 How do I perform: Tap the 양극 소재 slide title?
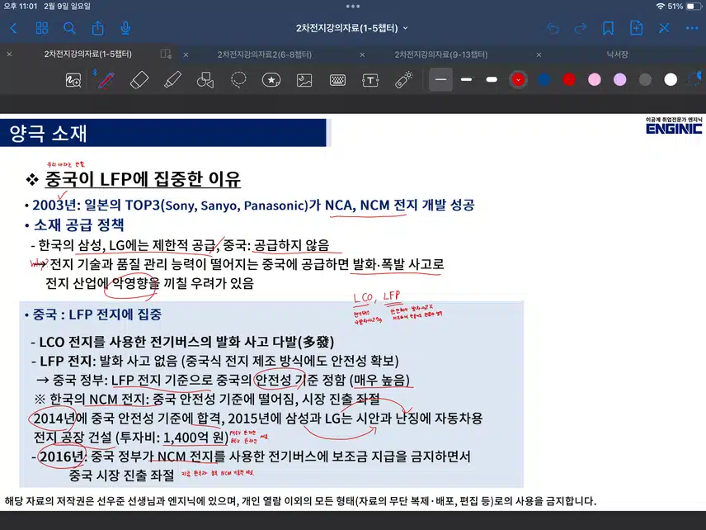(x=48, y=134)
